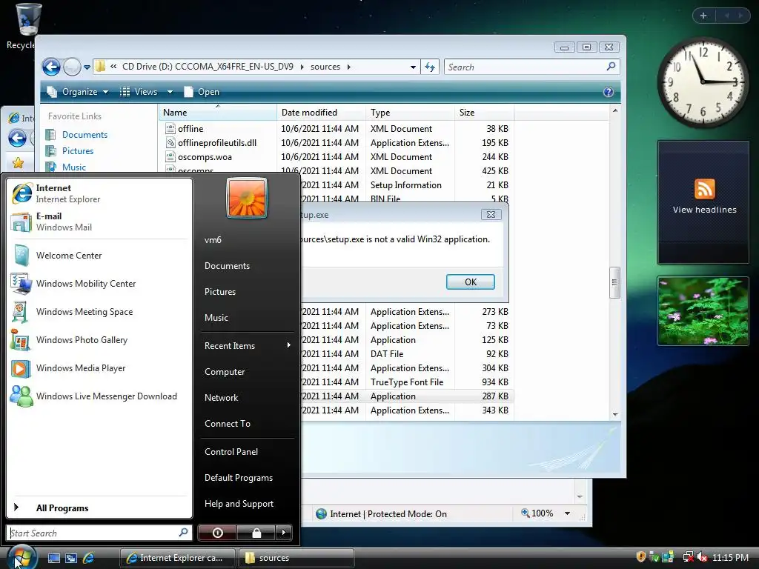The height and width of the screenshot is (569, 759).
Task: Click Open in Explorer toolbar
Action: pos(202,92)
